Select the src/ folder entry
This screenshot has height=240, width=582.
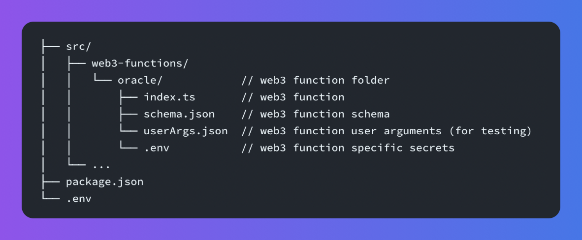click(x=79, y=47)
